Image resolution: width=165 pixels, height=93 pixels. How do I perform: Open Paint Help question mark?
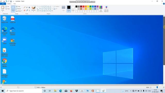(164, 4)
